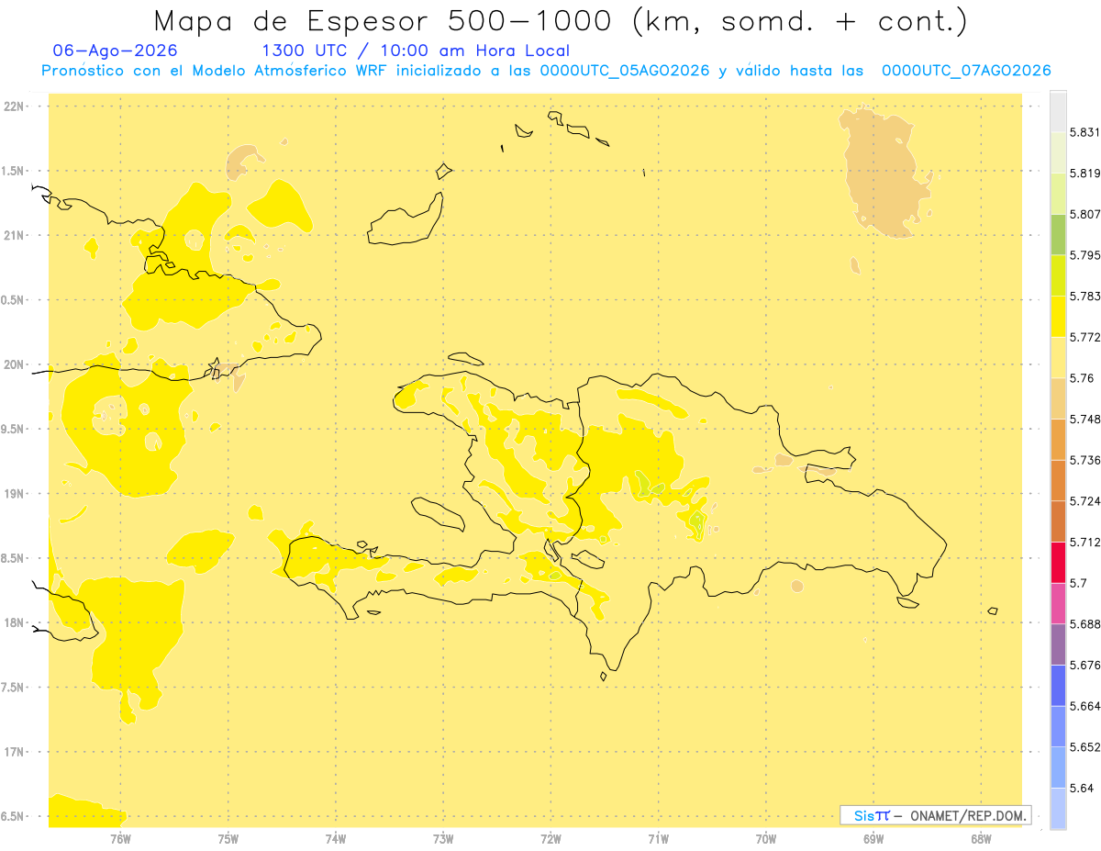
Task: Click the legend value 5.664
Action: (x=1084, y=706)
